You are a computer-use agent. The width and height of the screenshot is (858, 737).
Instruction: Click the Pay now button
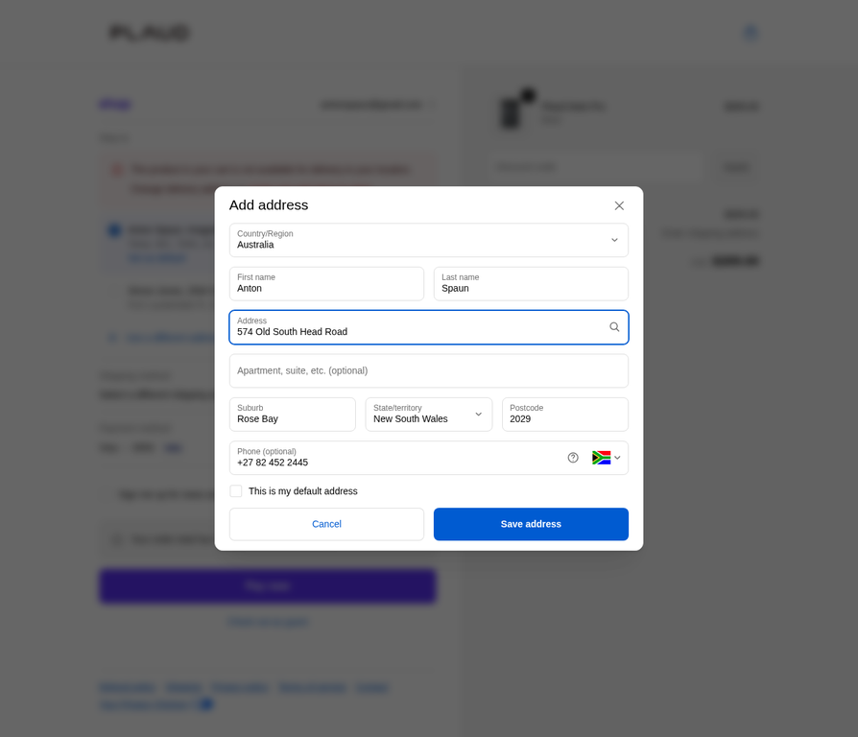tap(267, 585)
